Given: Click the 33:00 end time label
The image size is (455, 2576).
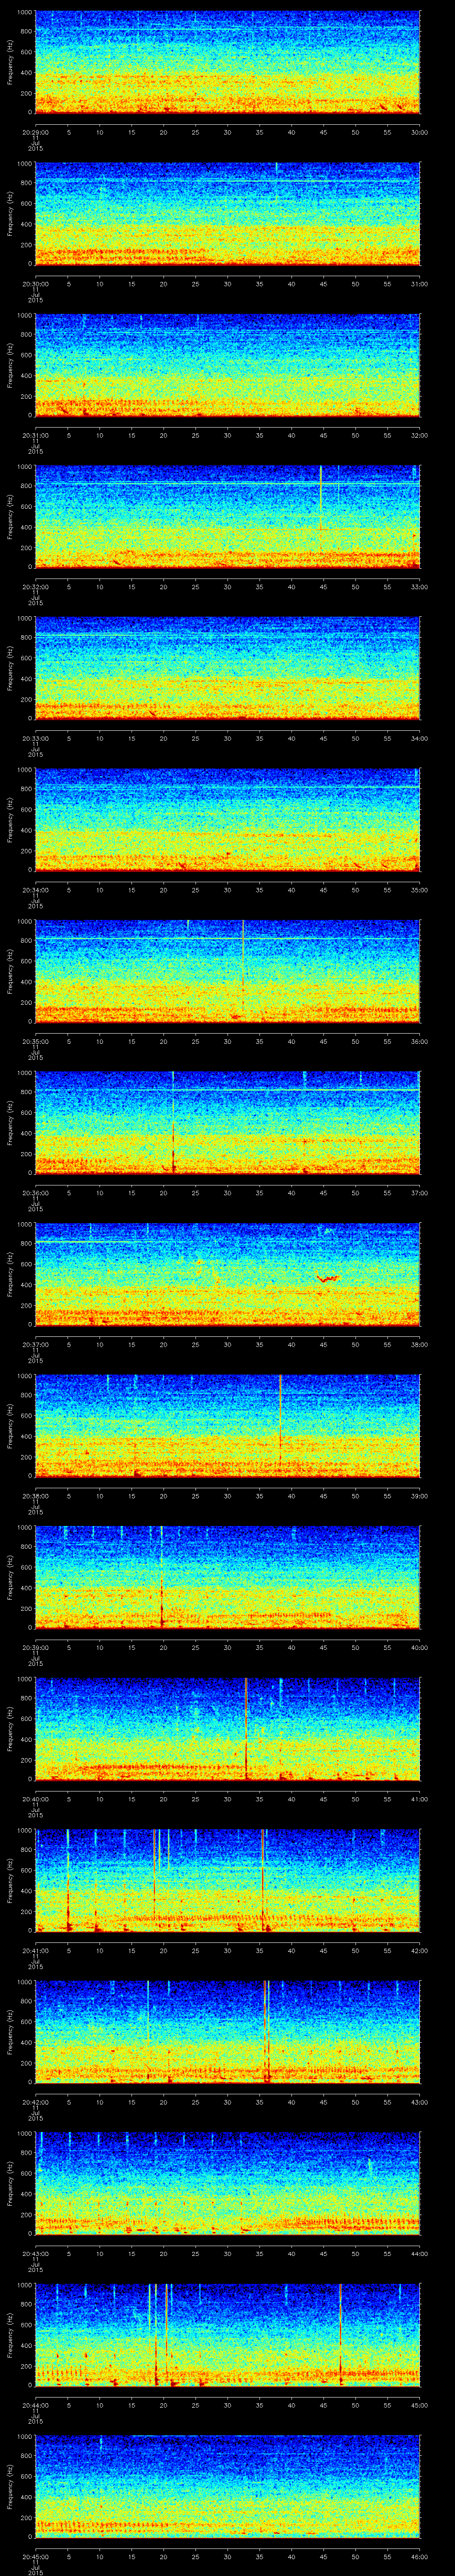Looking at the screenshot, I should 419,586.
